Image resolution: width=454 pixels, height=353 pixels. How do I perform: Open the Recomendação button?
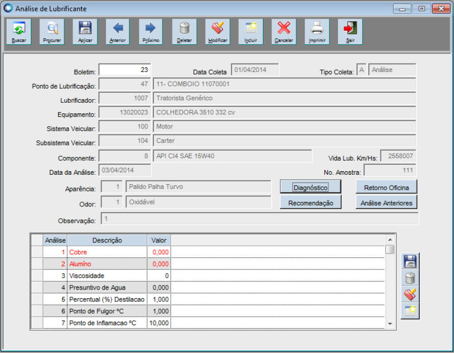point(310,202)
